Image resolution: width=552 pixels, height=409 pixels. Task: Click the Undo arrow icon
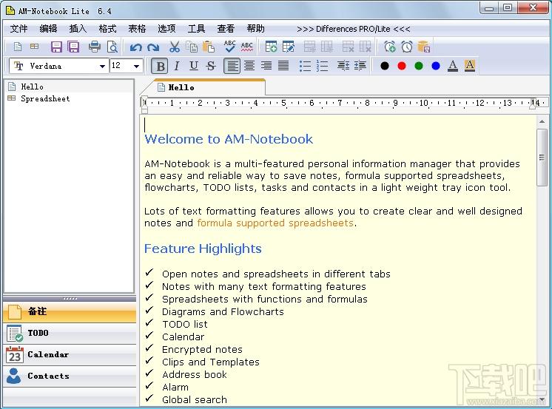coord(135,47)
